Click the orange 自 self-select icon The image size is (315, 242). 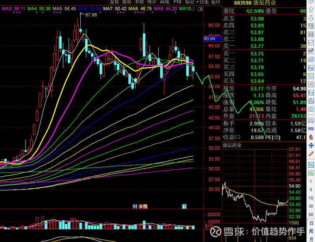(x=311, y=85)
